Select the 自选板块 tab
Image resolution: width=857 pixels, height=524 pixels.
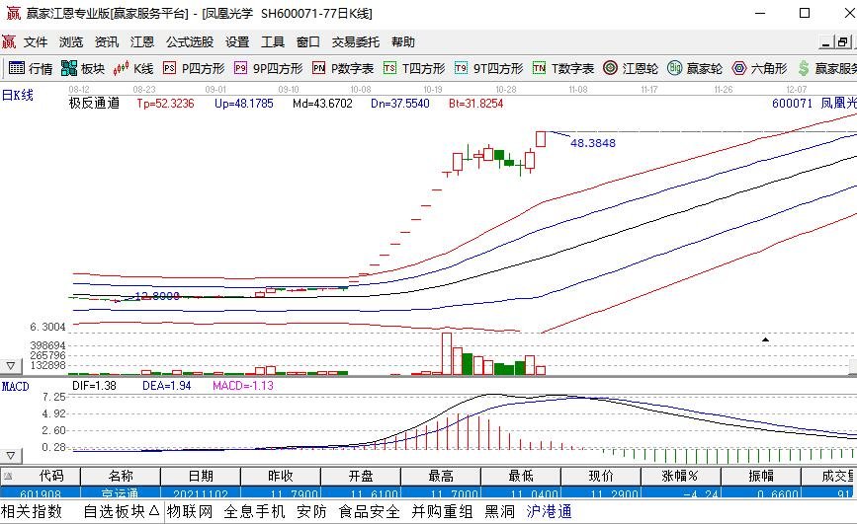pos(115,511)
